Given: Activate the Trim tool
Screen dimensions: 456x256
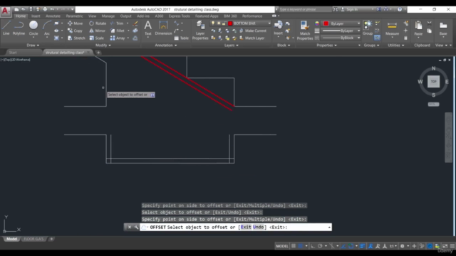Looking at the screenshot, I should tap(117, 23).
